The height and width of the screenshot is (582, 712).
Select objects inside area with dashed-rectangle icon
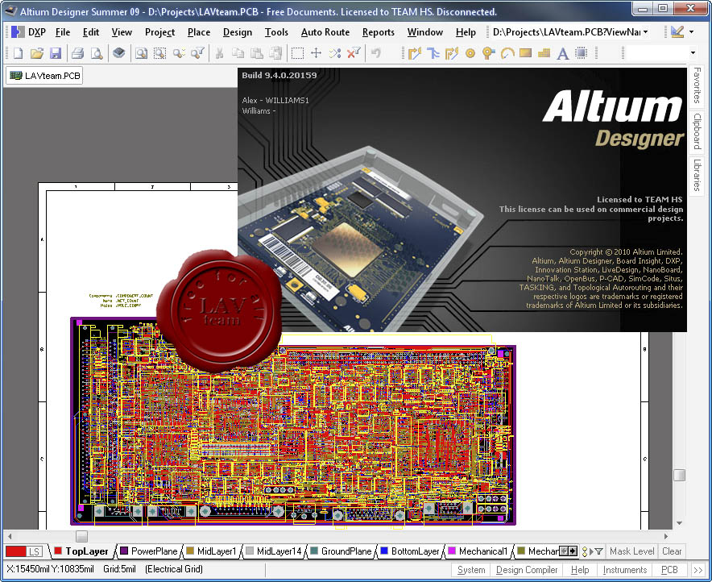(x=297, y=54)
